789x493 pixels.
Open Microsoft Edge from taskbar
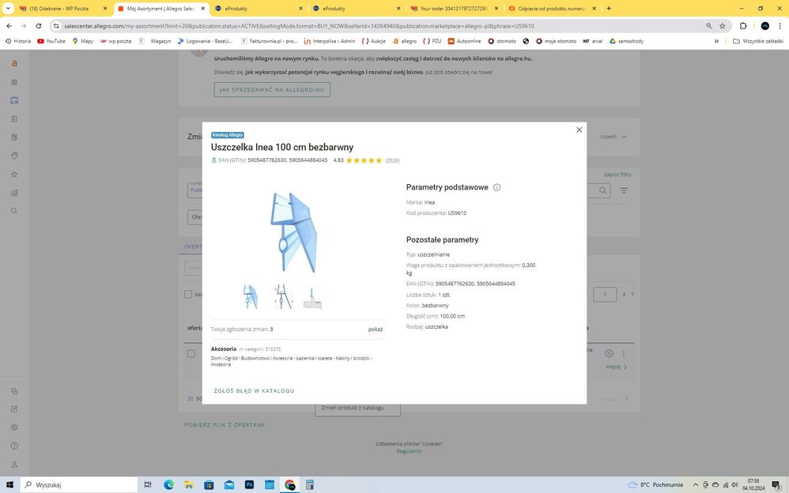pos(168,484)
